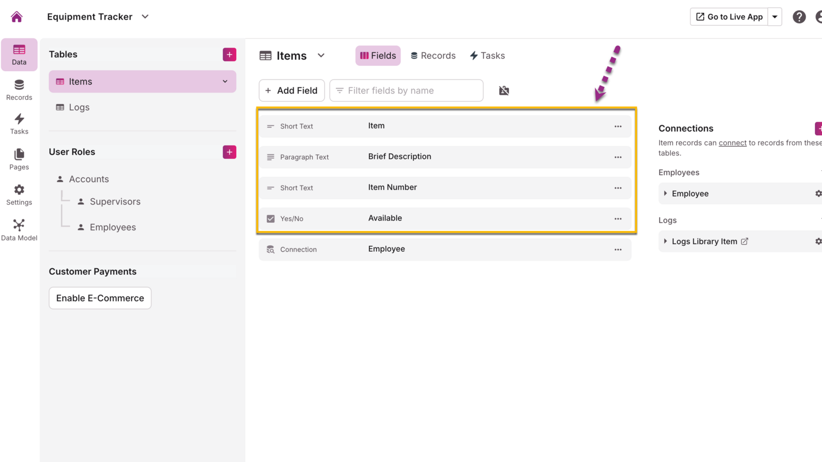Add a new user role with plus button
This screenshot has width=822, height=462.
(229, 152)
